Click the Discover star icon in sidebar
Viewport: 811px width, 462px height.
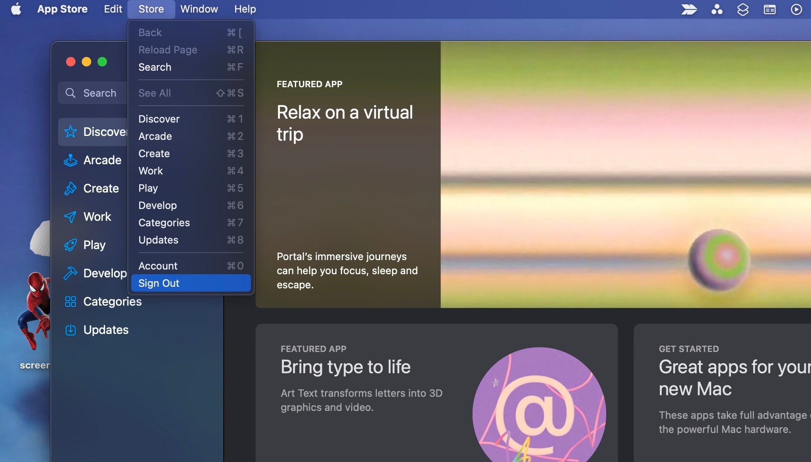pyautogui.click(x=70, y=132)
